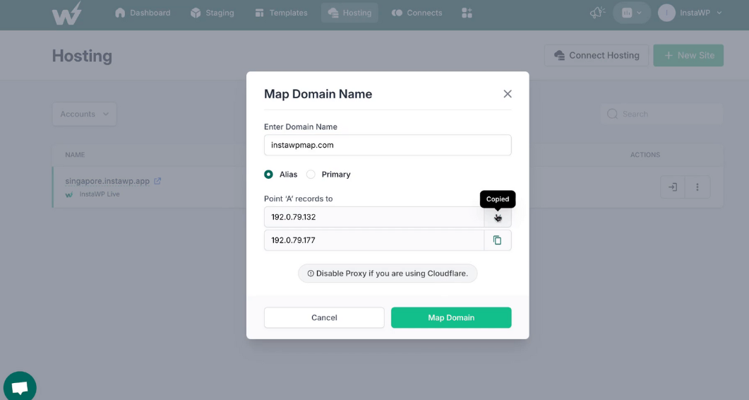Go to the Staging section
749x400 pixels.
click(212, 13)
